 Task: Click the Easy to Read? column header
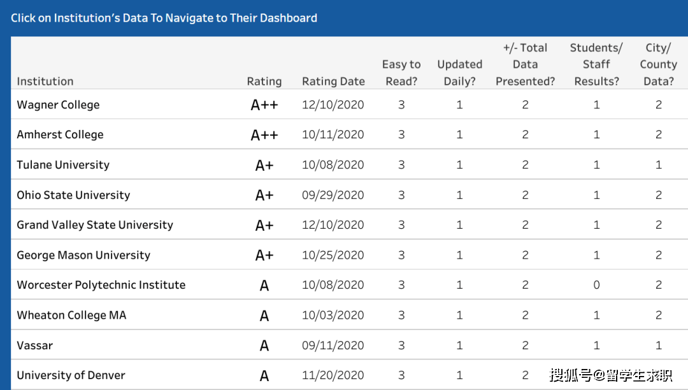[401, 73]
